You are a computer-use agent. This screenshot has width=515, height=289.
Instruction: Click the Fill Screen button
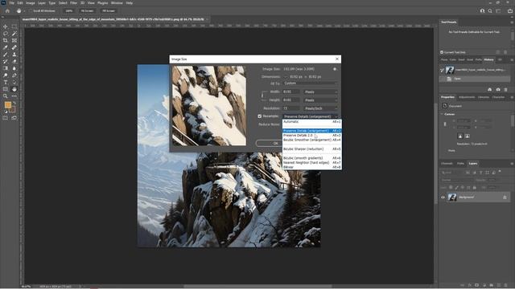[x=109, y=10]
